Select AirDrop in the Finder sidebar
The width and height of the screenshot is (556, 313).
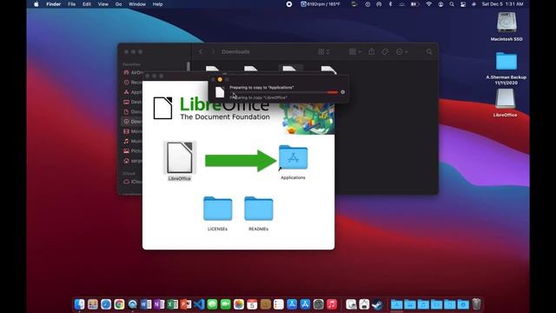pyautogui.click(x=133, y=72)
